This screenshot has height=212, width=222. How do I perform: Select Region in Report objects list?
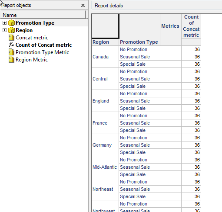[x=24, y=30]
